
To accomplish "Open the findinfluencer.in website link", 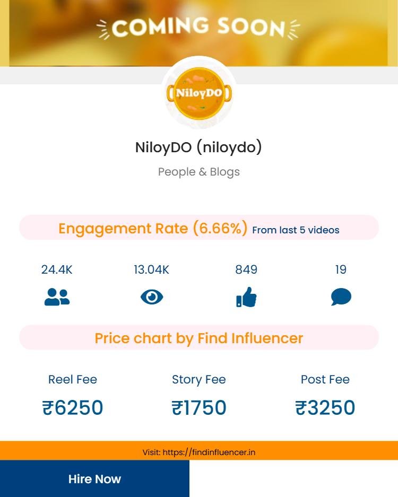I will click(x=209, y=452).
